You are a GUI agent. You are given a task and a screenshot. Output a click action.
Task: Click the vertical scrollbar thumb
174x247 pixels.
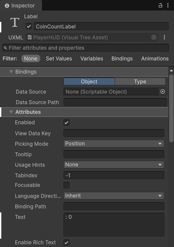tap(171, 108)
